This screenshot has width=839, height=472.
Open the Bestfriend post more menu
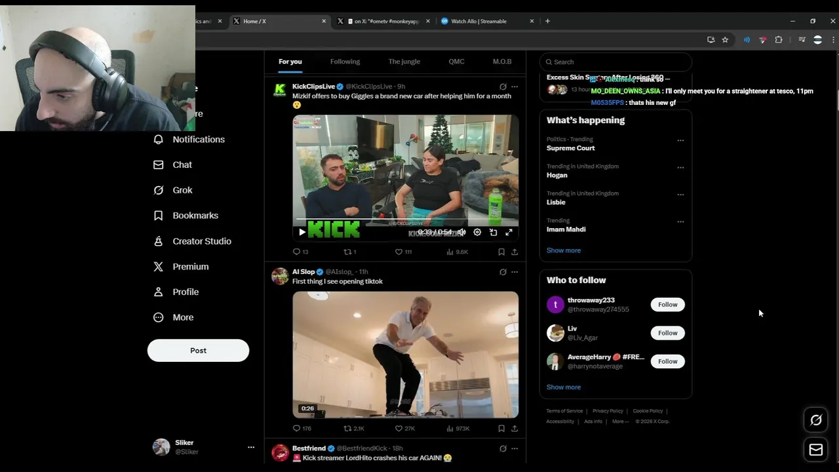pyautogui.click(x=515, y=448)
